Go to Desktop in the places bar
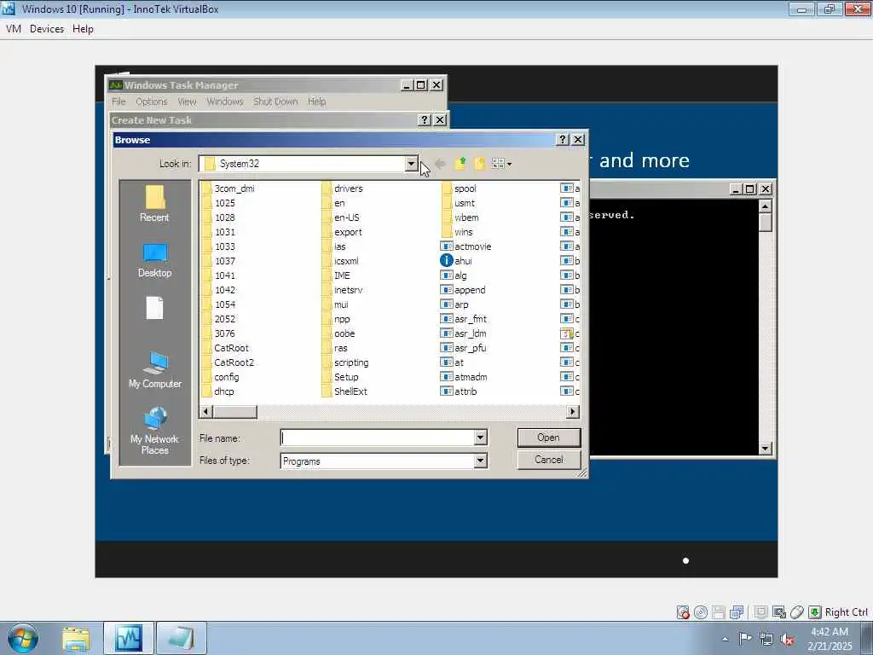Viewport: 873px width, 655px height. click(x=154, y=260)
